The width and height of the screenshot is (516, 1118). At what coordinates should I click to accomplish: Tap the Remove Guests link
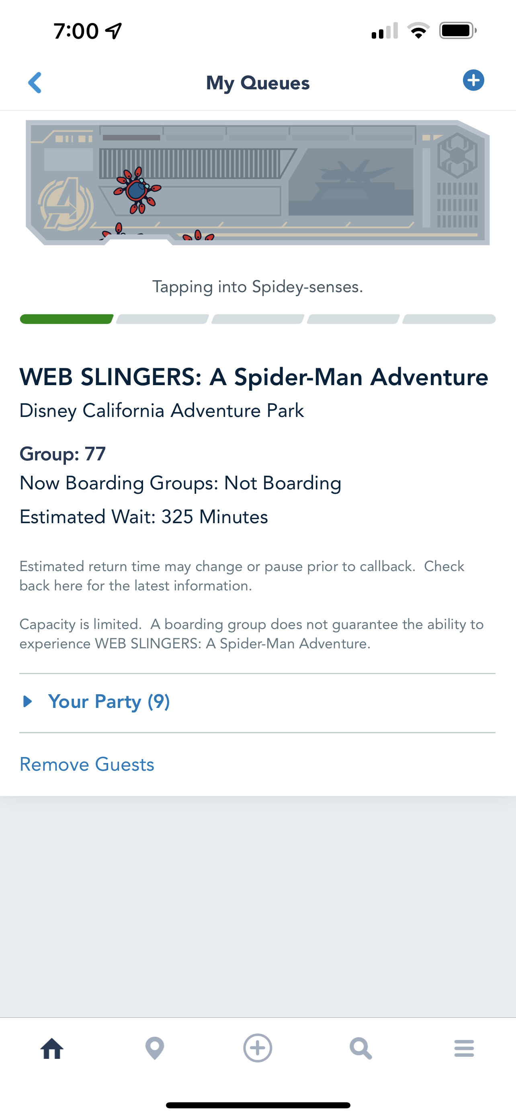coord(87,764)
